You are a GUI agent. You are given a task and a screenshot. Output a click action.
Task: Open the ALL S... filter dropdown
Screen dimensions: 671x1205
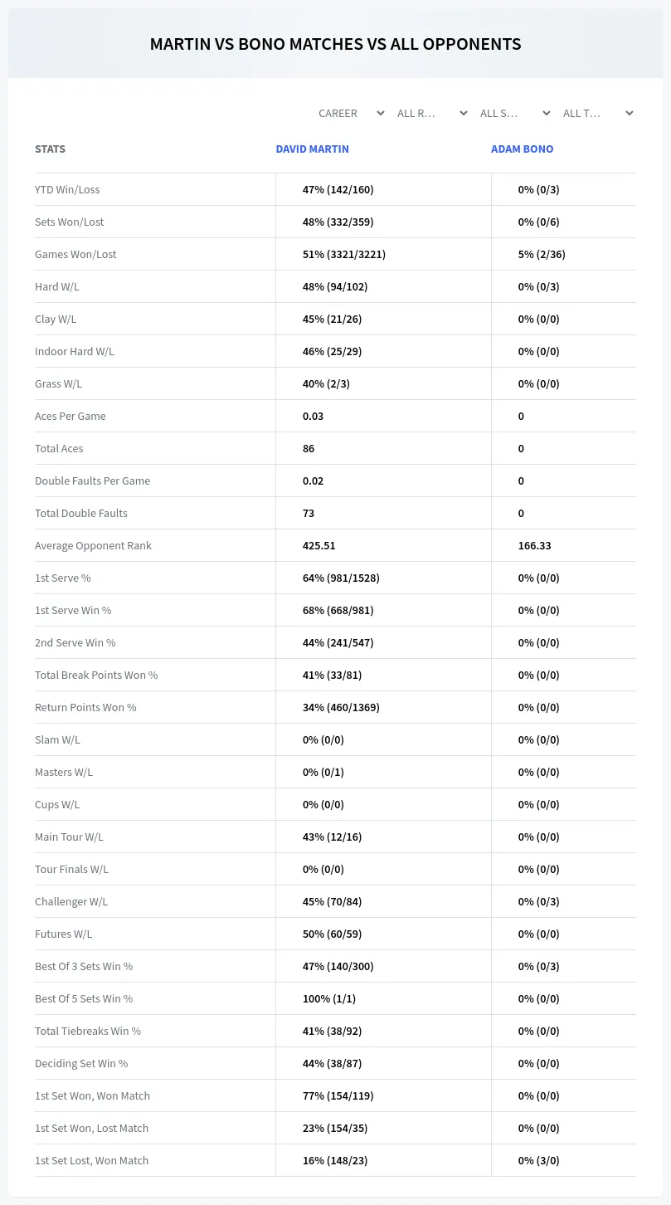(514, 113)
